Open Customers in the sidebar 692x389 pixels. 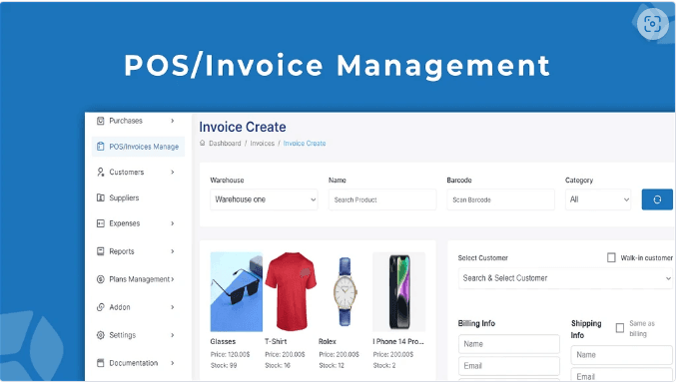(x=127, y=172)
